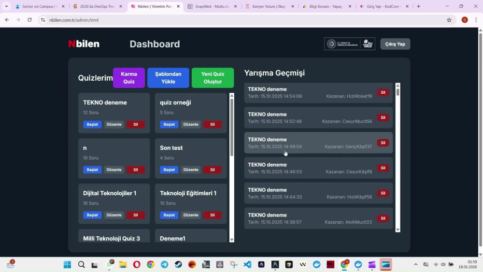Open File Explorer from taskbar
The height and width of the screenshot is (272, 483).
pos(123,264)
